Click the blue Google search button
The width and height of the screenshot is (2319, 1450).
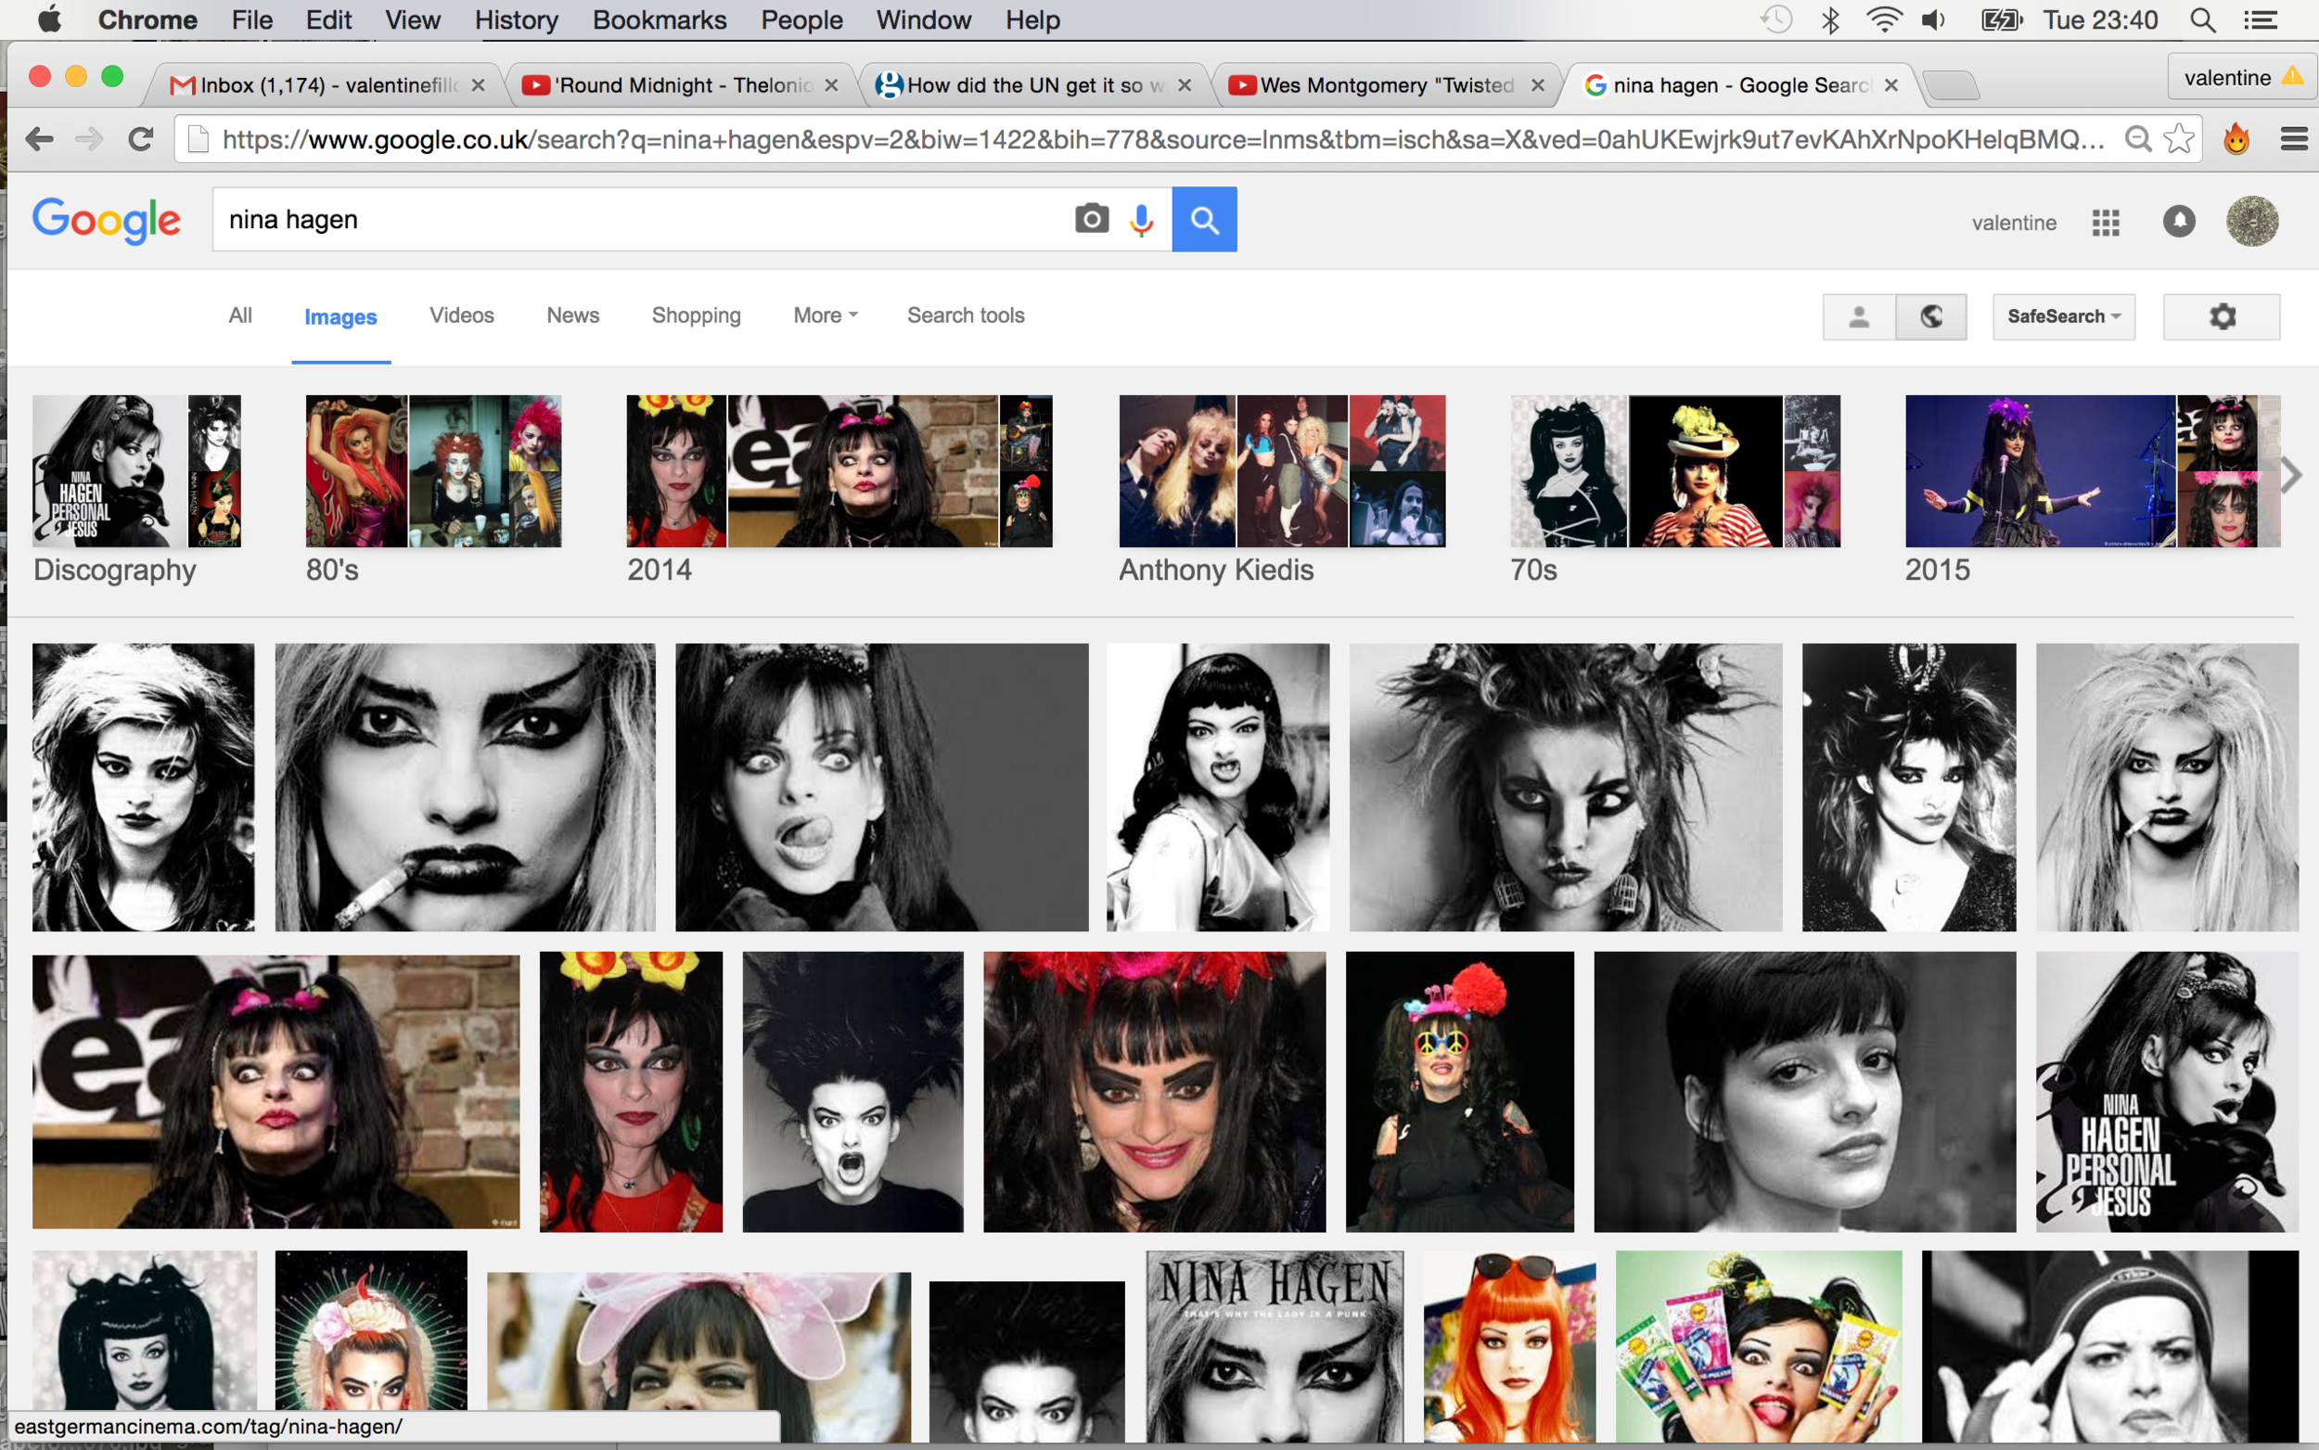1204,220
